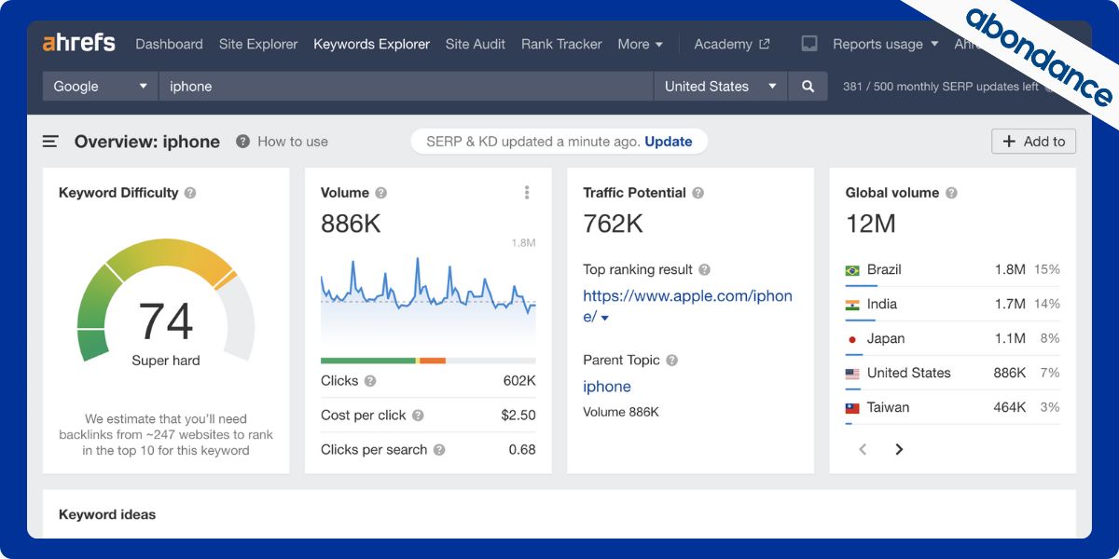Click the Global volume help icon
The image size is (1119, 559).
click(x=951, y=193)
